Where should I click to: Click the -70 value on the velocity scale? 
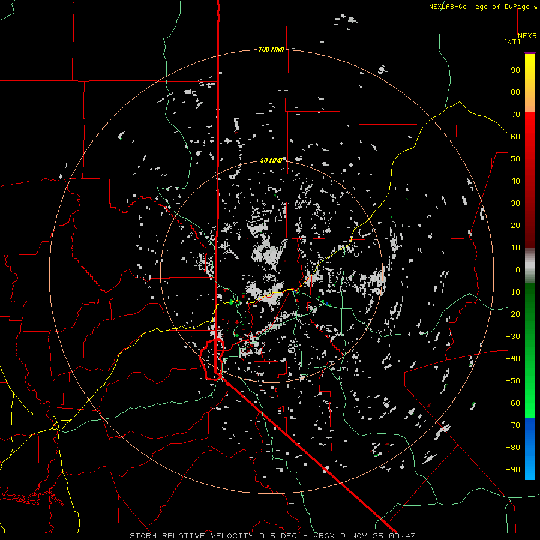point(513,425)
